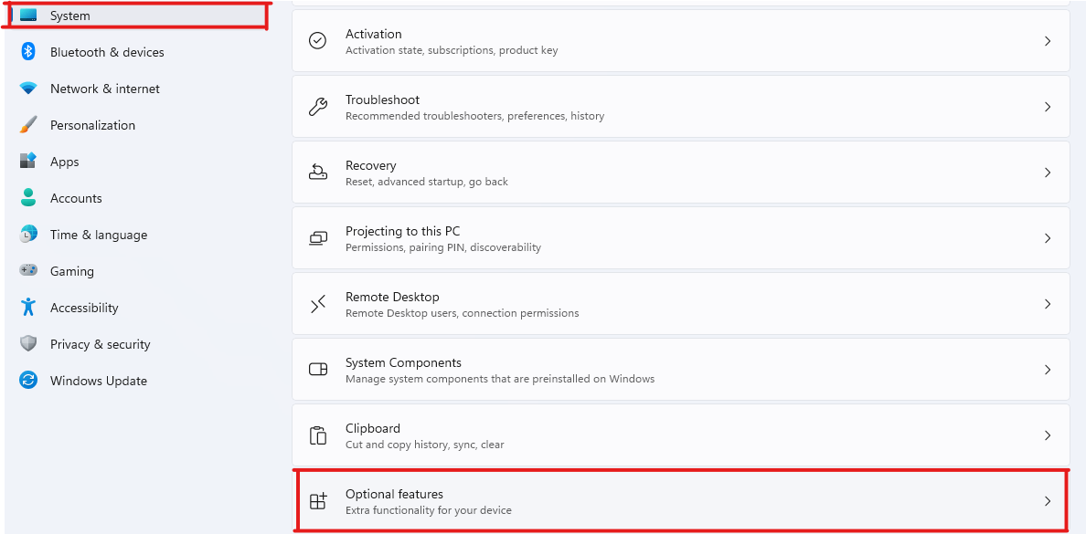Click the Windows Update sync icon
Screen dimensions: 1086x534
tap(28, 381)
